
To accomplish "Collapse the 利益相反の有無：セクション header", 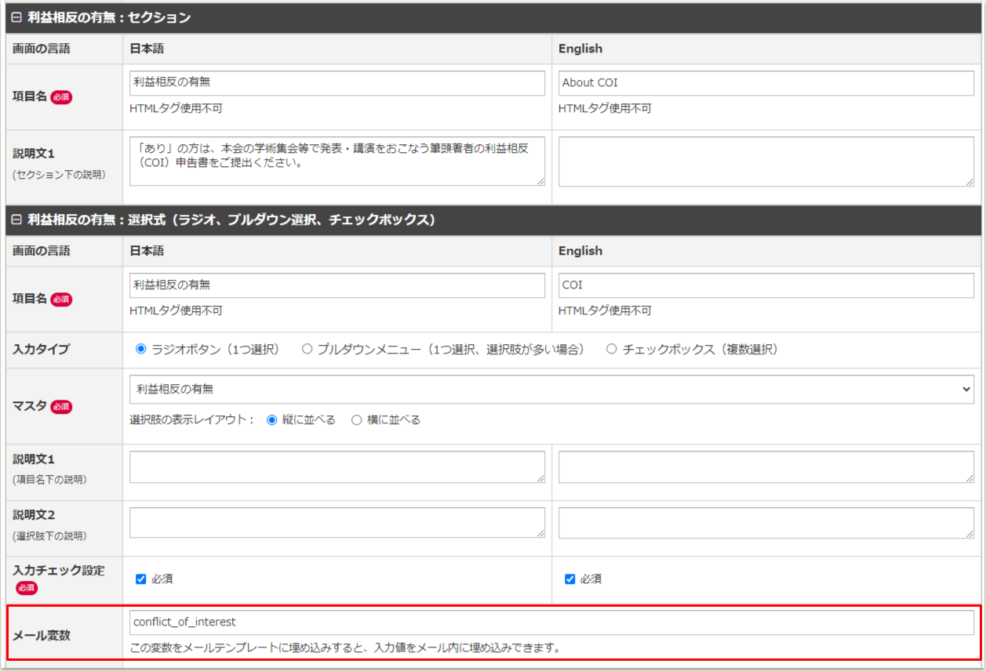I will click(x=16, y=17).
